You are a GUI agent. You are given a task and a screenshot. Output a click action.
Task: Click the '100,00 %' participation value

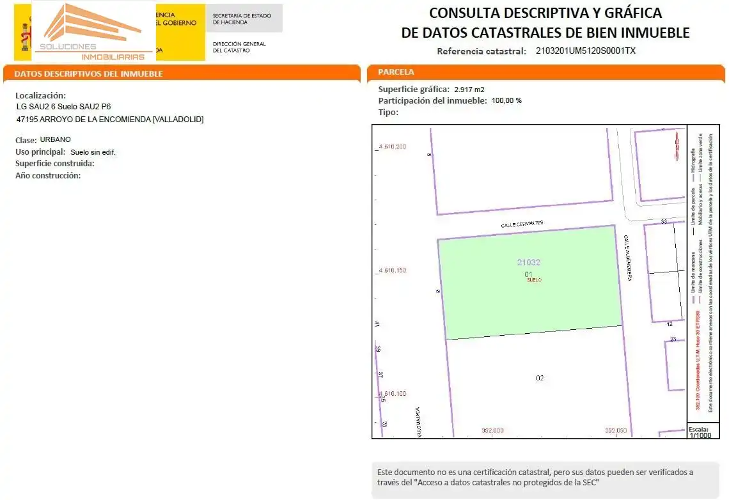pos(506,101)
